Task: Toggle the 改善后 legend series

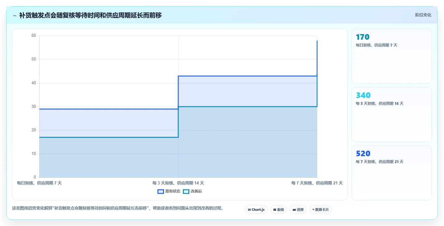Action: click(192, 191)
